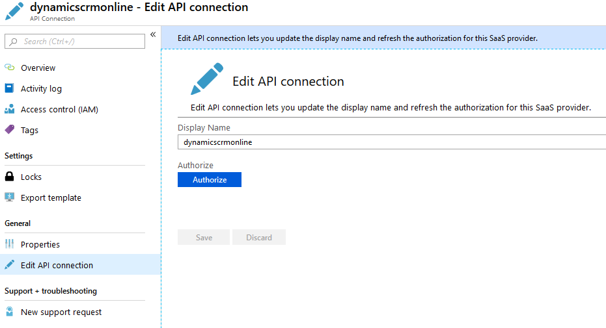The height and width of the screenshot is (328, 606).
Task: Collapse the sidebar with the double chevron
Action: (153, 34)
